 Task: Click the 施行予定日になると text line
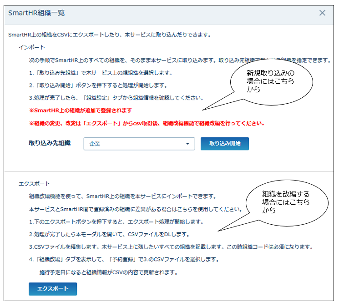click(109, 272)
